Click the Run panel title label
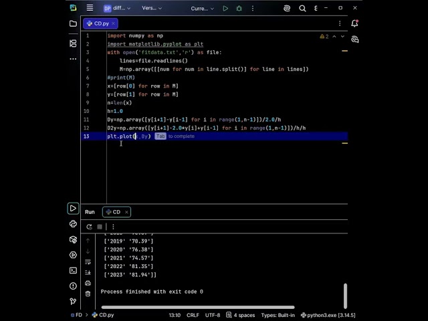The height and width of the screenshot is (321, 428). [x=90, y=212]
